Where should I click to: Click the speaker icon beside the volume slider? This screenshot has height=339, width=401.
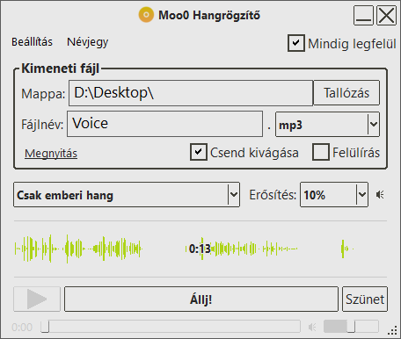312,327
